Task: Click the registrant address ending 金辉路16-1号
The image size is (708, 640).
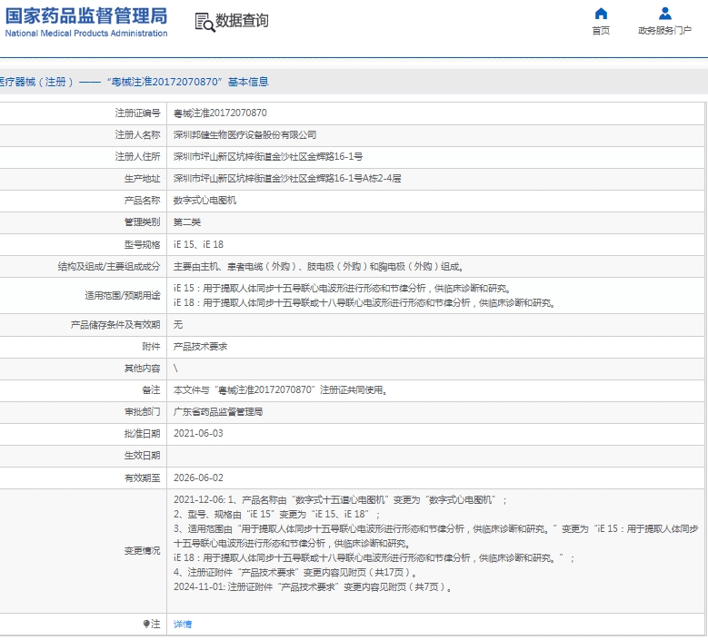Action: (x=268, y=156)
